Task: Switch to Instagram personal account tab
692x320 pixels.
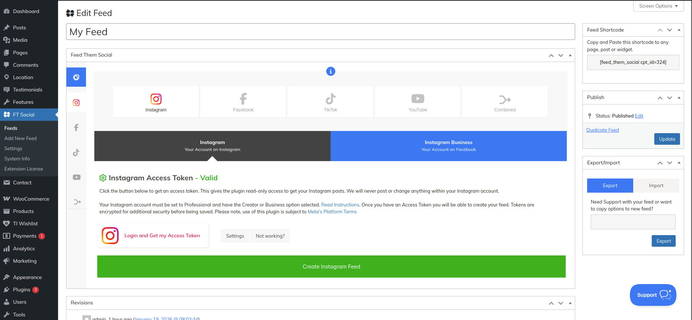Action: pos(212,146)
